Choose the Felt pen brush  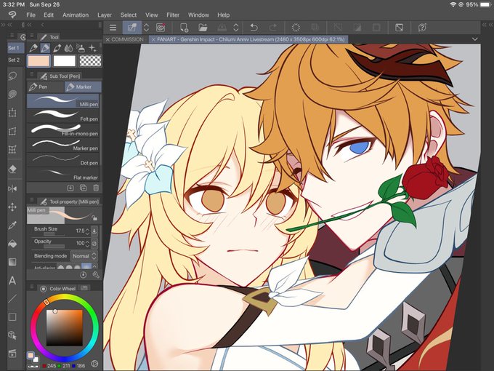point(63,115)
